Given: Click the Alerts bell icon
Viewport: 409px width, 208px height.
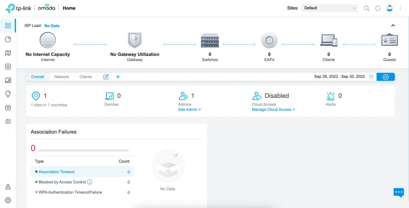Looking at the screenshot, I should [x=331, y=96].
